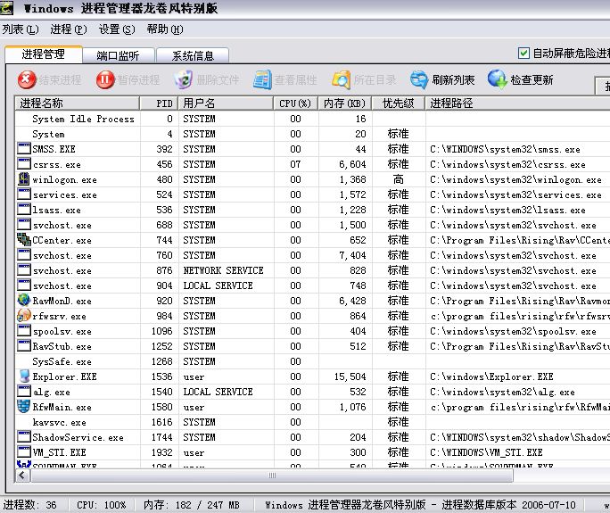
Task: Click the 查看属性 button label
Action: pyautogui.click(x=296, y=79)
